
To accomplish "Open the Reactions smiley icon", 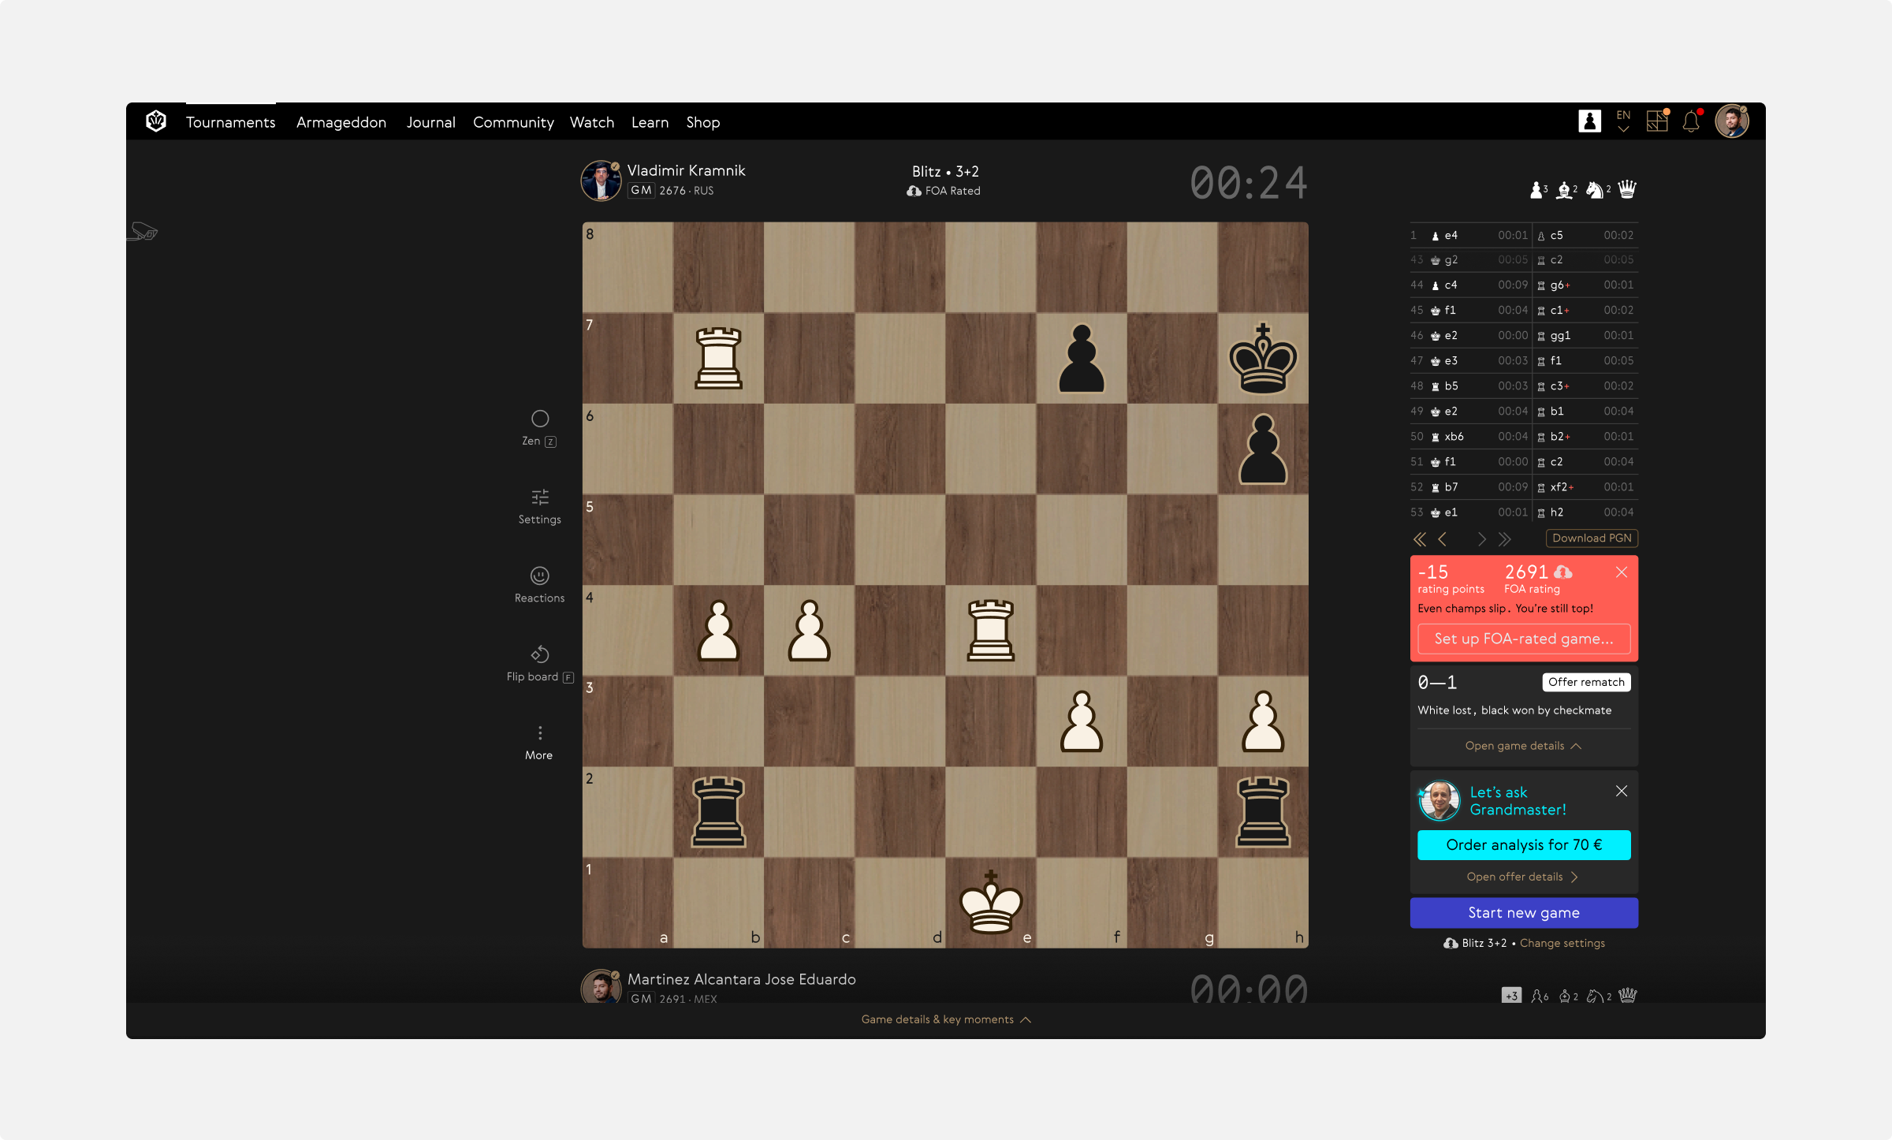I will (x=540, y=576).
